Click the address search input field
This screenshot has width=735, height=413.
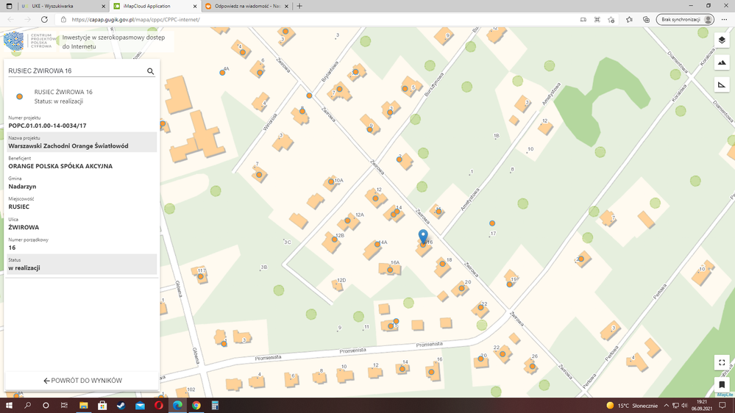74,71
